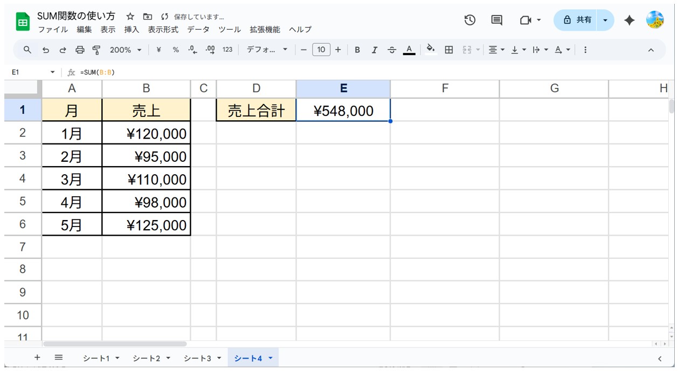The width and height of the screenshot is (678, 371).
Task: Click the undo arrow
Action: click(x=46, y=50)
